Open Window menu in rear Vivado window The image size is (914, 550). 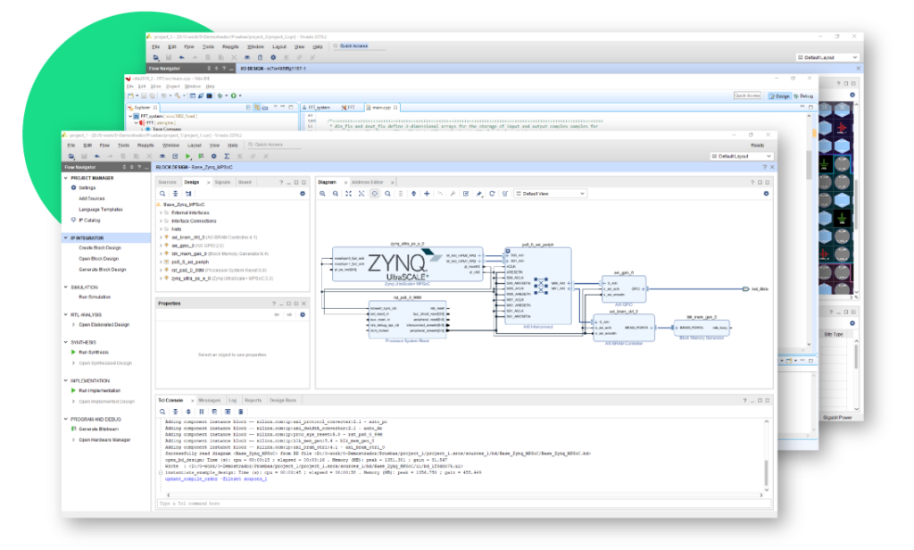tap(255, 46)
